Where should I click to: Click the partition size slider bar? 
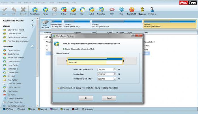pos(95,61)
